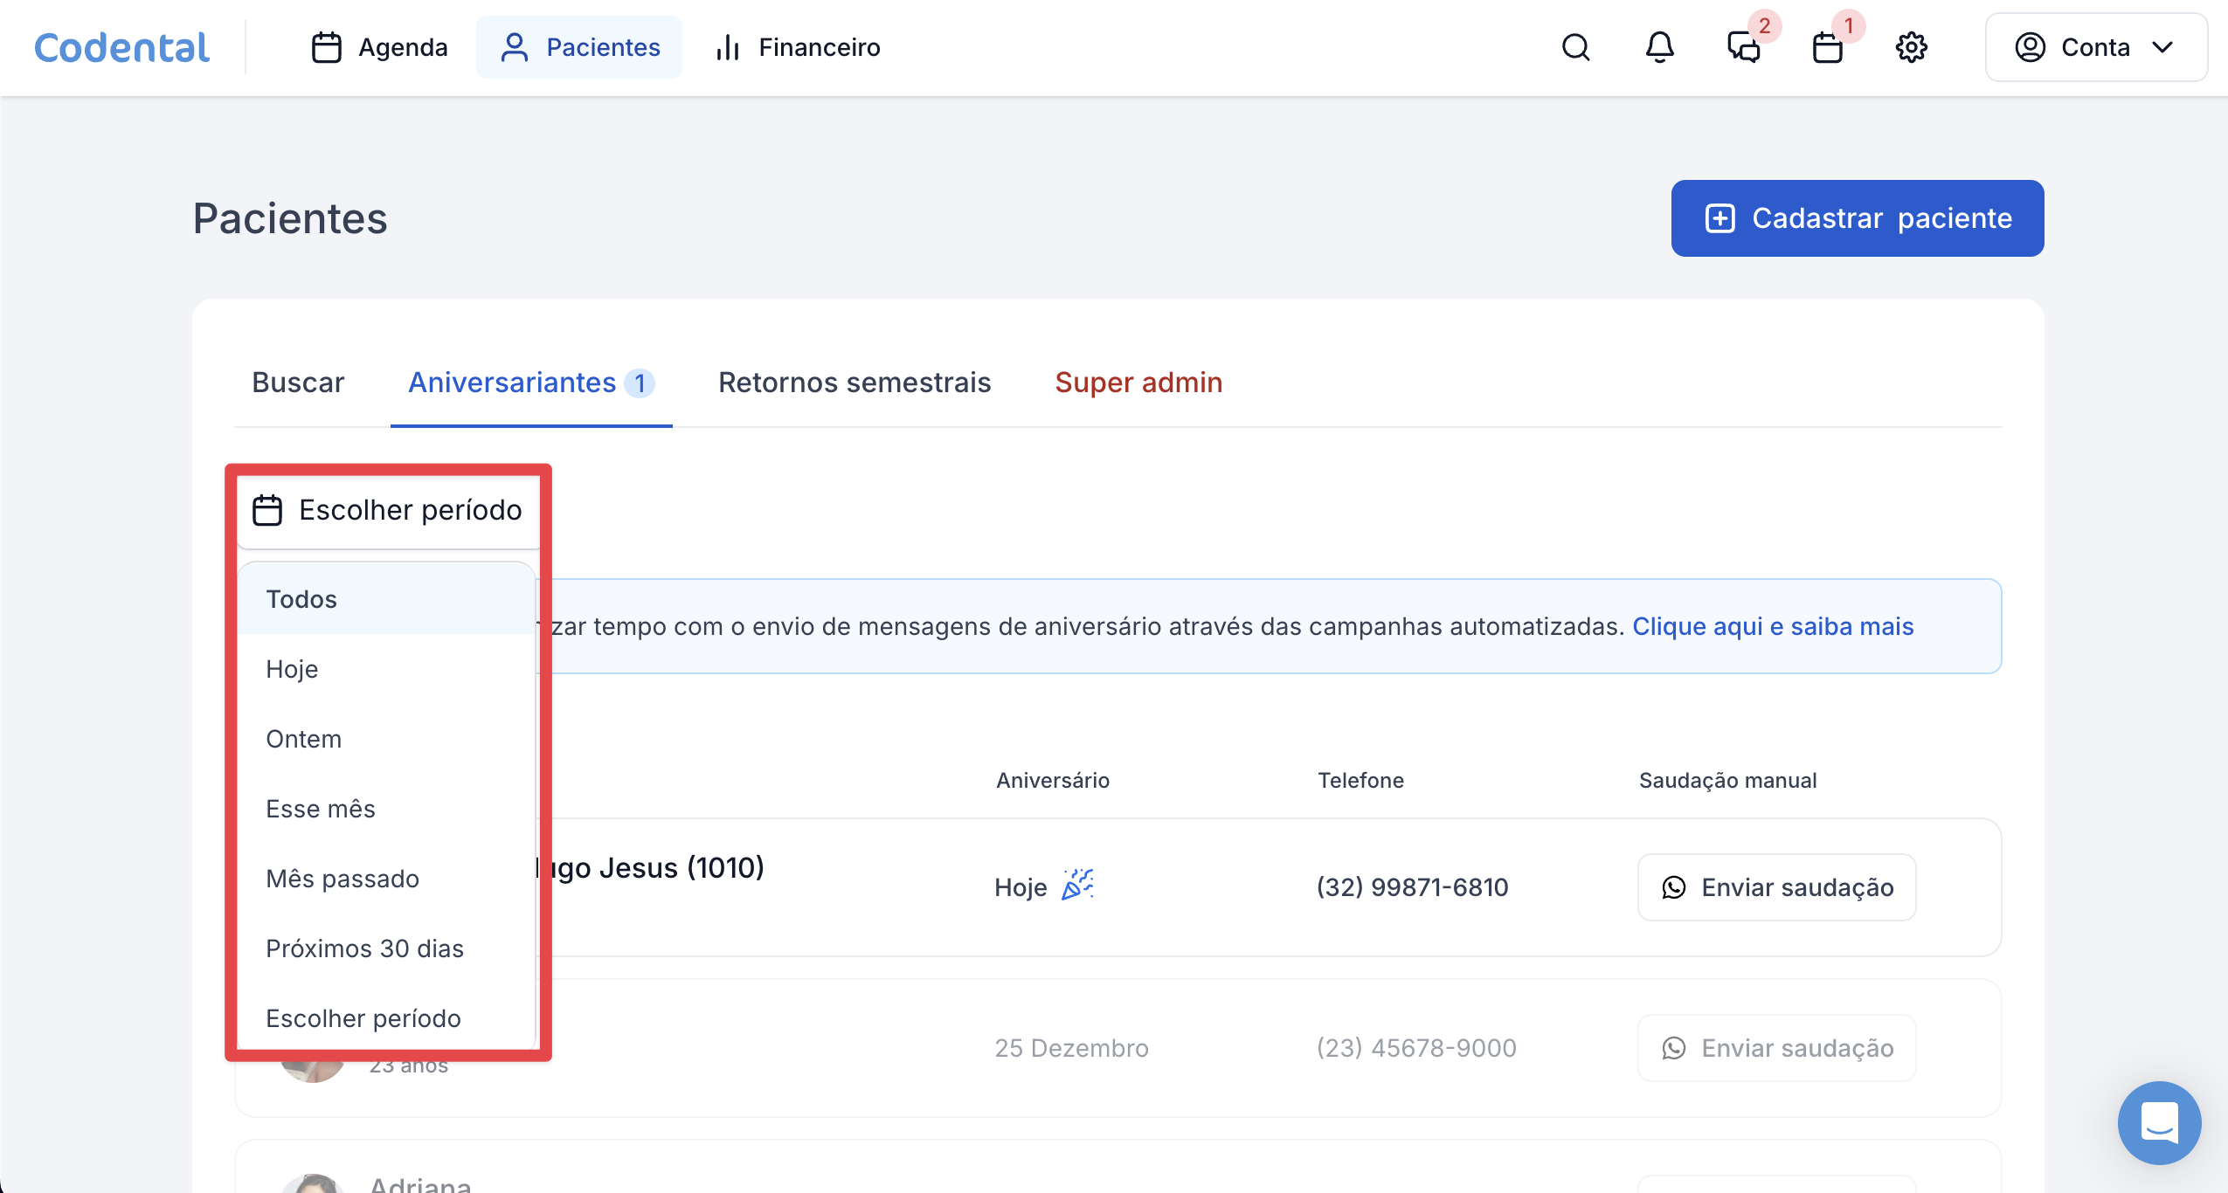
Task: Expand the Conta account dropdown
Action: (x=2095, y=47)
